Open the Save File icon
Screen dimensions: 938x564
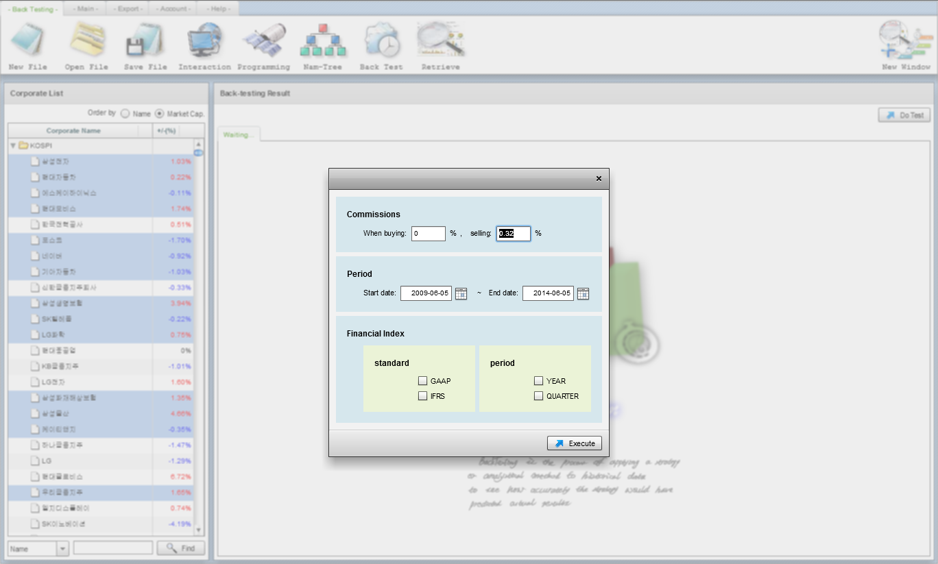(145, 41)
